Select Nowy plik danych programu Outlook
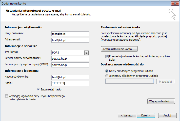Screen dimensions: 180x121 click(x=107, y=71)
